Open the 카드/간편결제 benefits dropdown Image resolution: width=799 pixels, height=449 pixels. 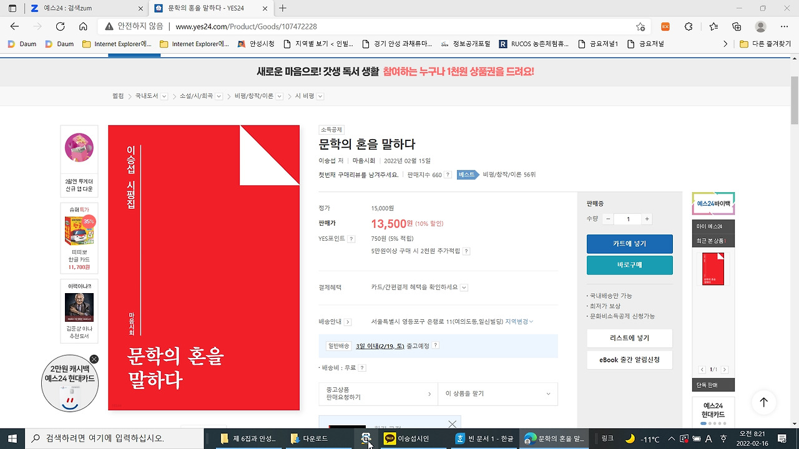[x=463, y=287]
